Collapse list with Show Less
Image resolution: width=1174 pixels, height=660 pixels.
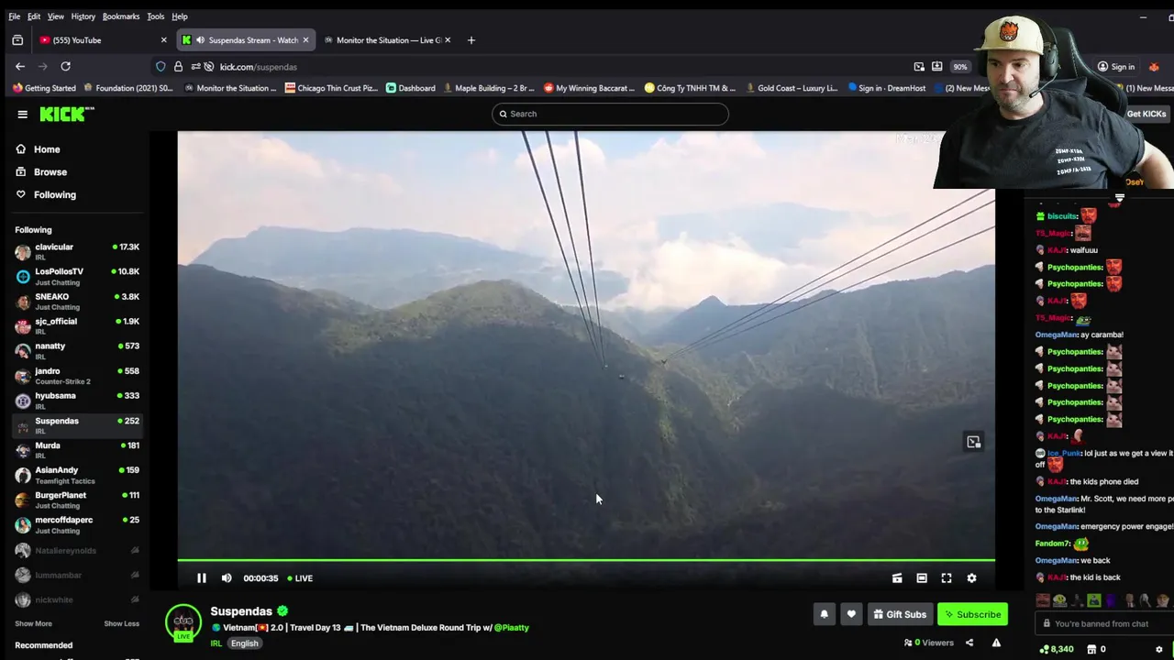(x=121, y=623)
